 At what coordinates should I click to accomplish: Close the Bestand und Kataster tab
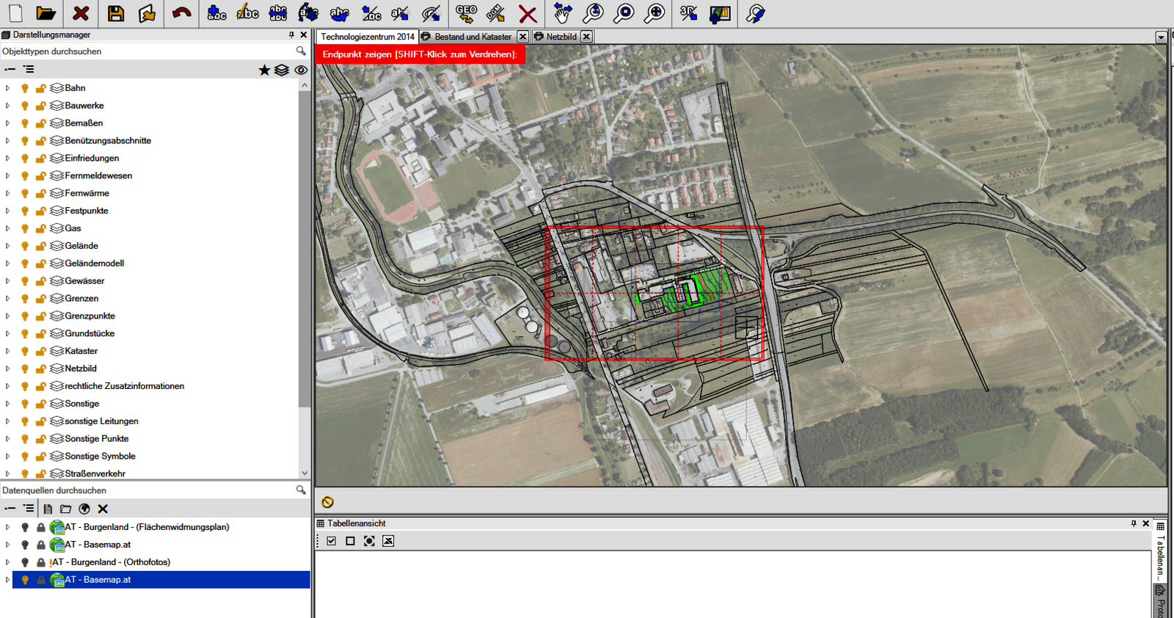click(x=522, y=37)
